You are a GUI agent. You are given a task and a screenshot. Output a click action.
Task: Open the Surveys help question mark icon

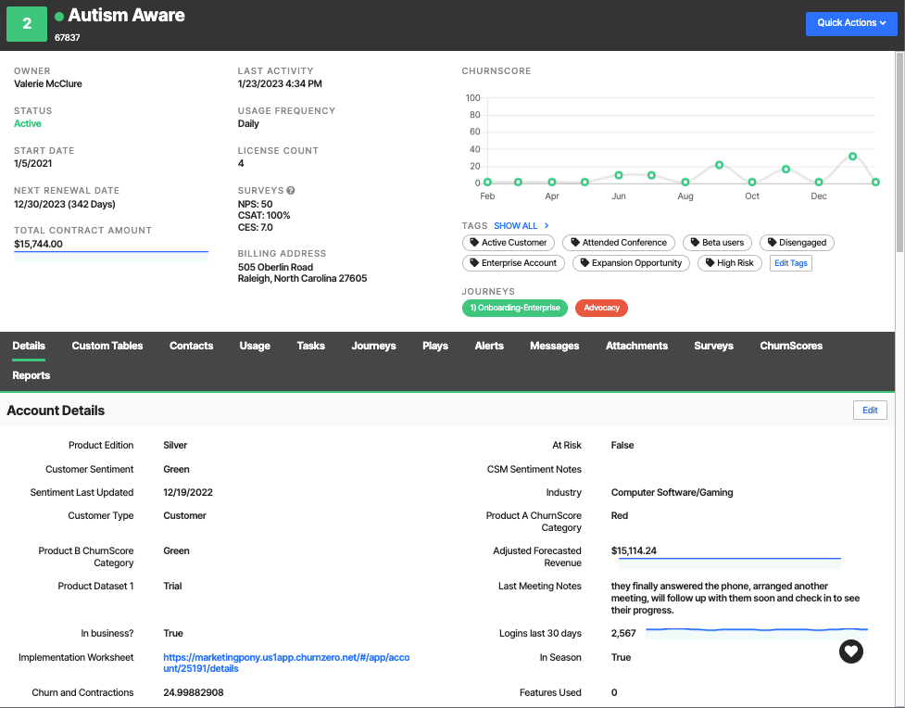[x=291, y=191]
